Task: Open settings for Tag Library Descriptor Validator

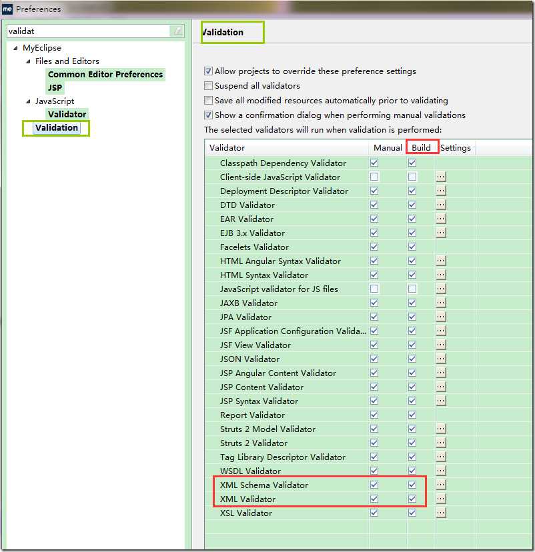Action: [x=441, y=457]
